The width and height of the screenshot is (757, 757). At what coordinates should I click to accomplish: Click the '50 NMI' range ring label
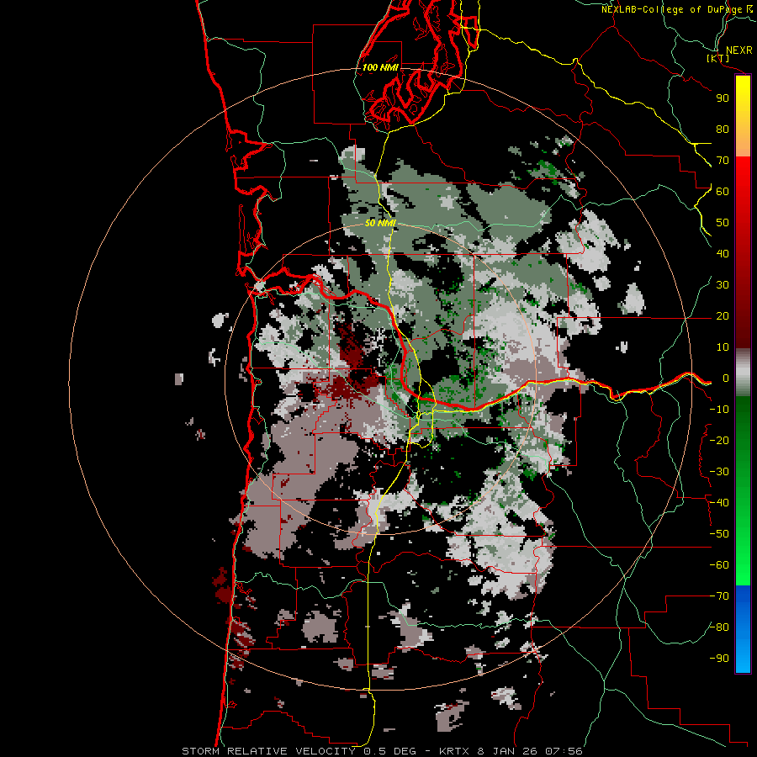380,223
